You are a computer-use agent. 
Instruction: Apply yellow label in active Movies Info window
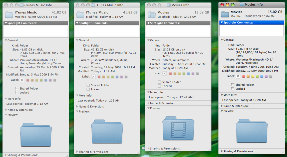click(252, 76)
